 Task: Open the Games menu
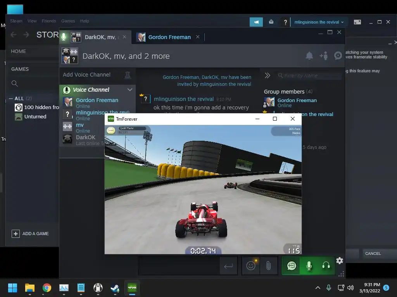[68, 21]
